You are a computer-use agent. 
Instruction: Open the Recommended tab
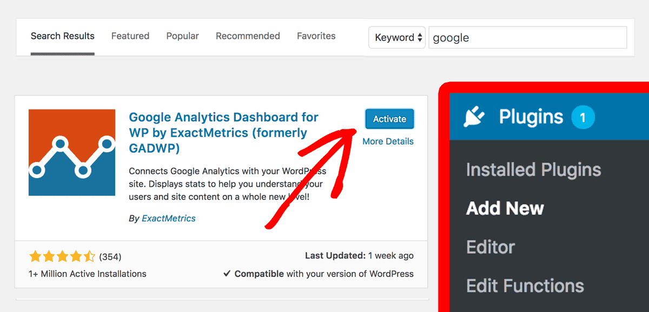pyautogui.click(x=248, y=36)
